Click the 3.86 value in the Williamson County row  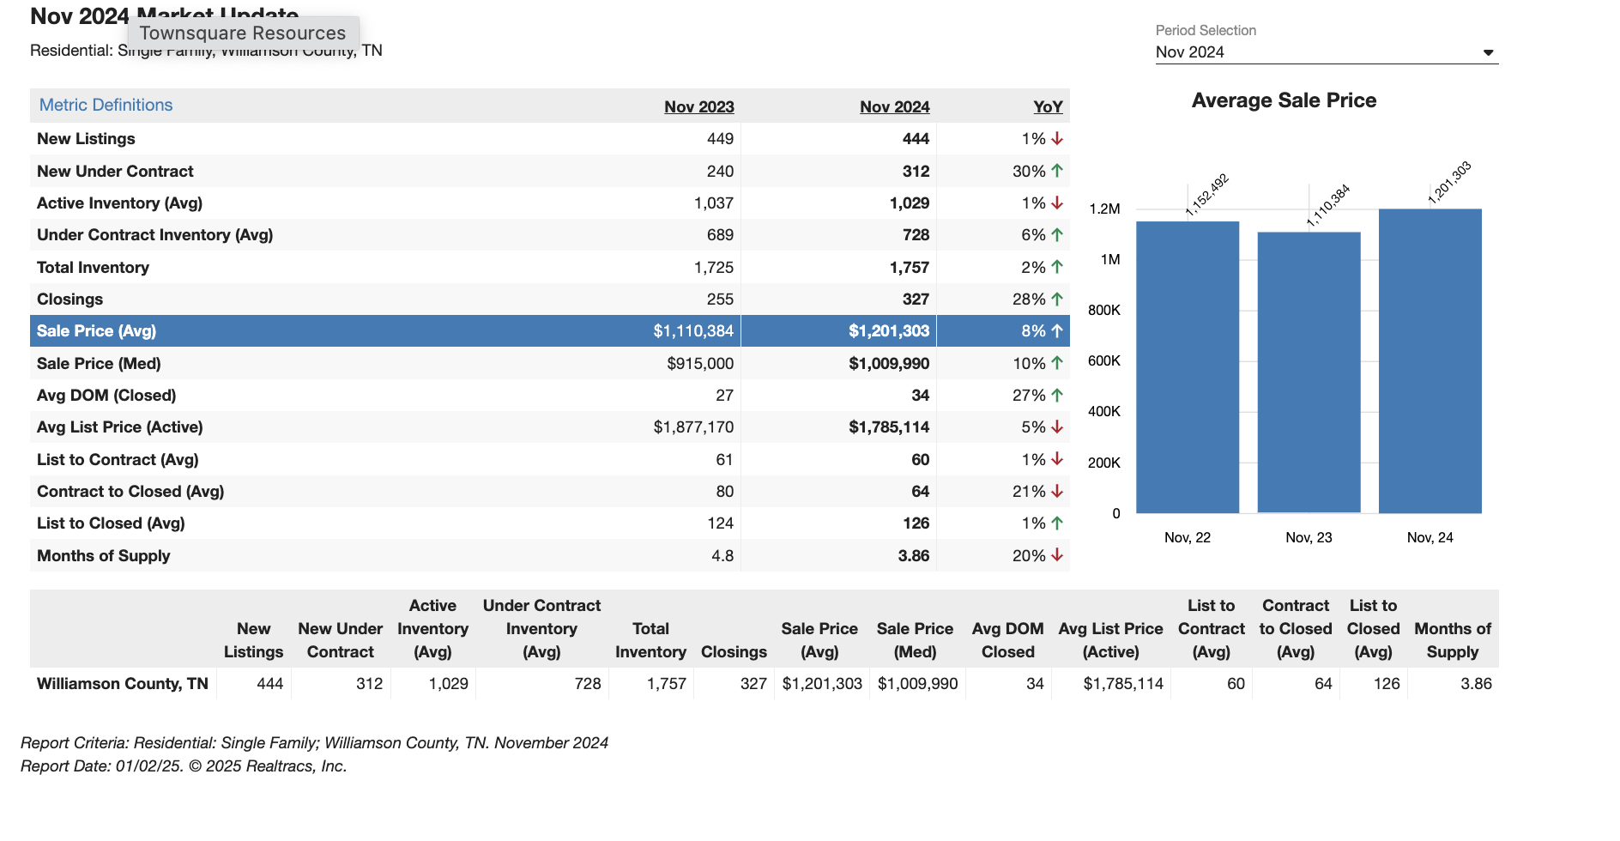click(x=1476, y=684)
